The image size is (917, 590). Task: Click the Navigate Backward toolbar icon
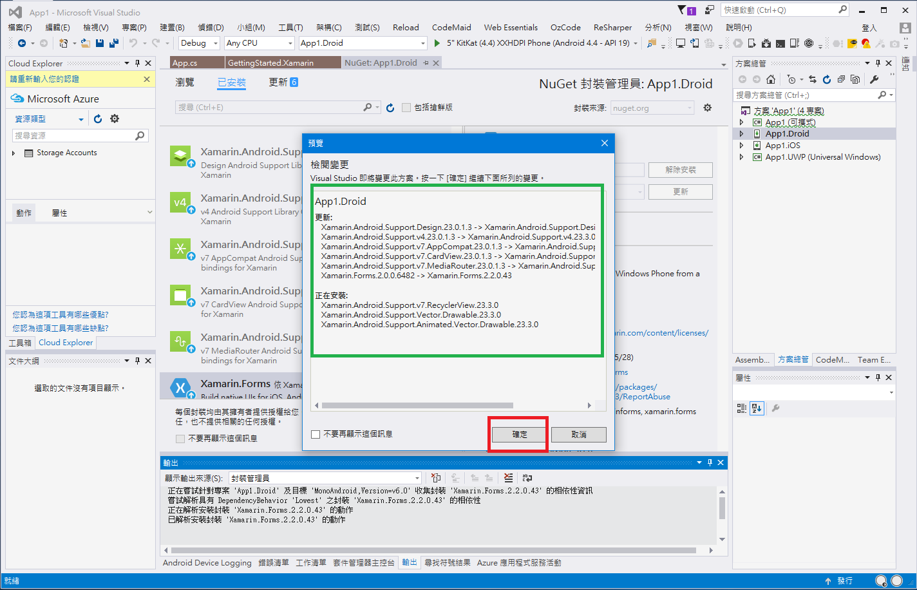pyautogui.click(x=22, y=43)
